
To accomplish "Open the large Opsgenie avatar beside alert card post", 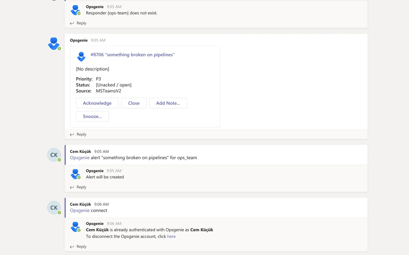I will coord(54,44).
